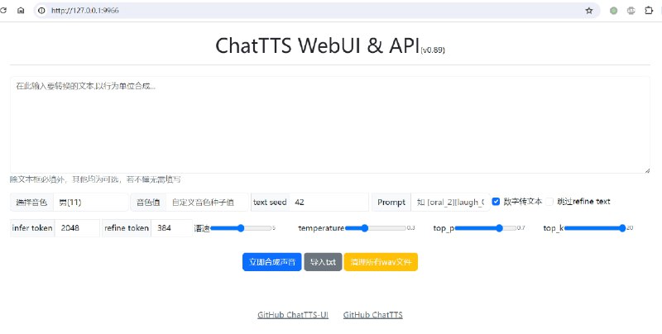Click the yellow 清理所有wav文件 button
This screenshot has width=662, height=334.
coord(381,262)
